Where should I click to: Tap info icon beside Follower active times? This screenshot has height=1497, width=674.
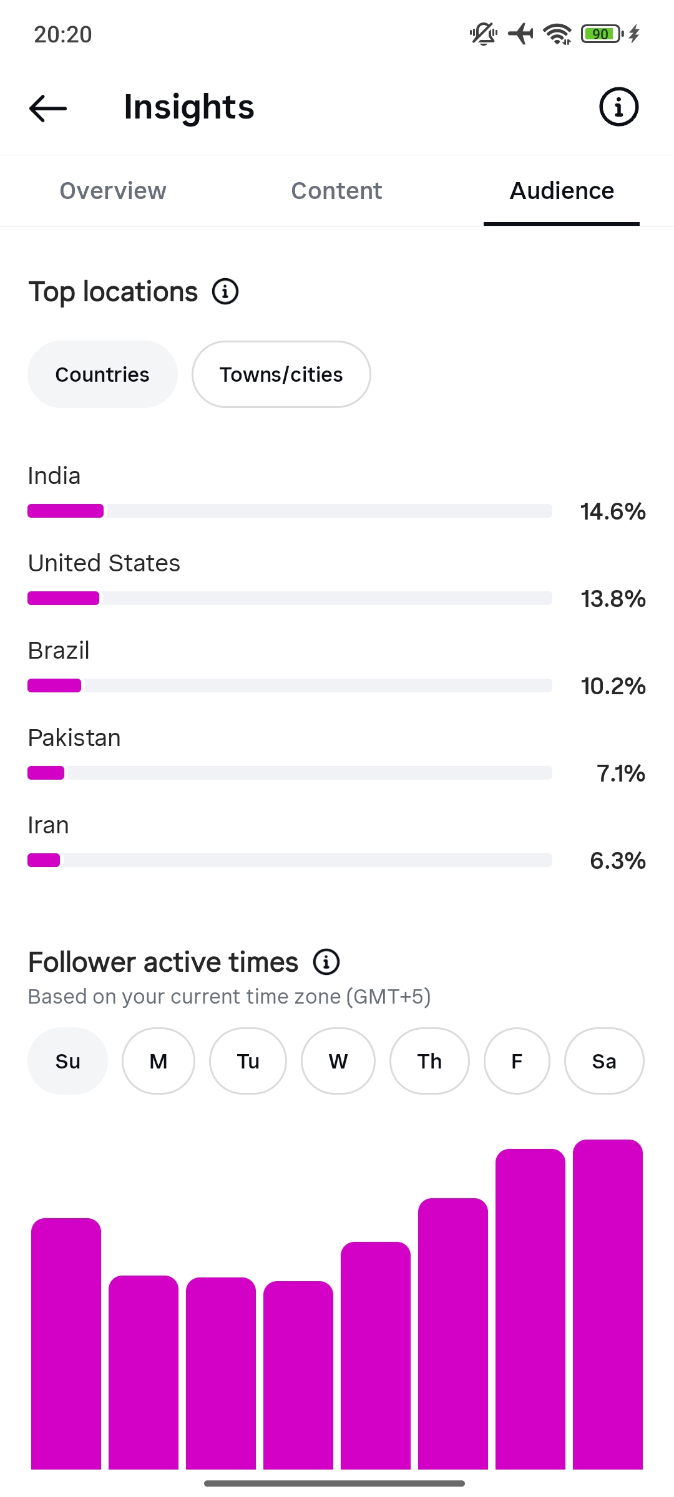326,962
